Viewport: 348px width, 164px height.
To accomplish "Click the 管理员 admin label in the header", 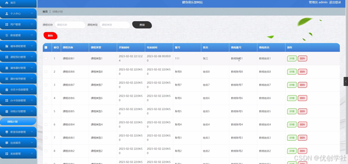I will [318, 2].
